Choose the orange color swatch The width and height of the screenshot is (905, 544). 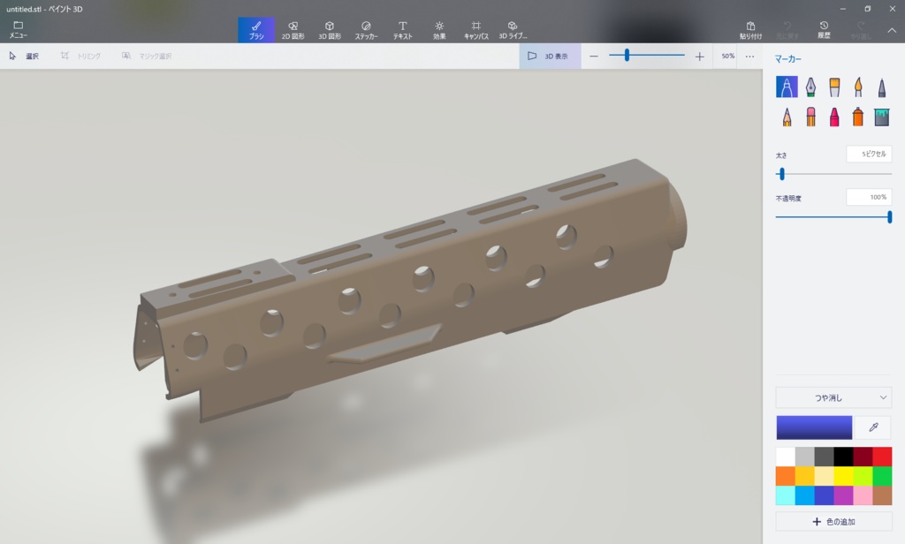[x=786, y=476]
